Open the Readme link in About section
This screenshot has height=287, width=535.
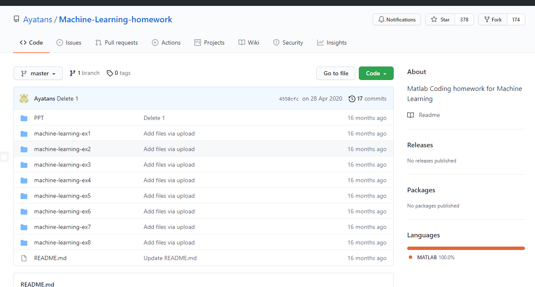(424, 115)
